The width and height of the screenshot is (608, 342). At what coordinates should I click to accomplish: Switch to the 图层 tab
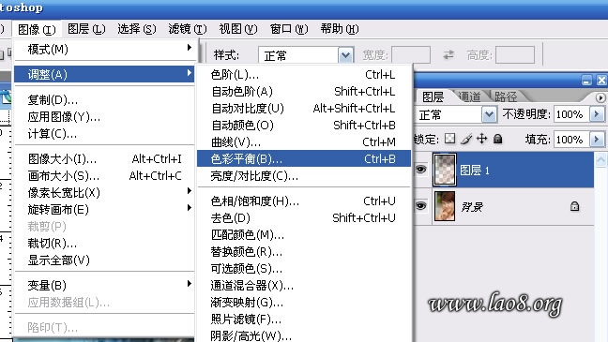tap(433, 97)
